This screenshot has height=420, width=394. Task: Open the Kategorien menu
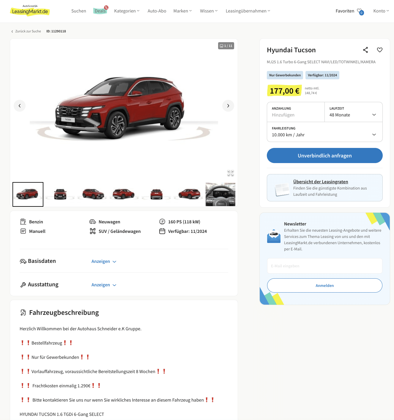[127, 11]
